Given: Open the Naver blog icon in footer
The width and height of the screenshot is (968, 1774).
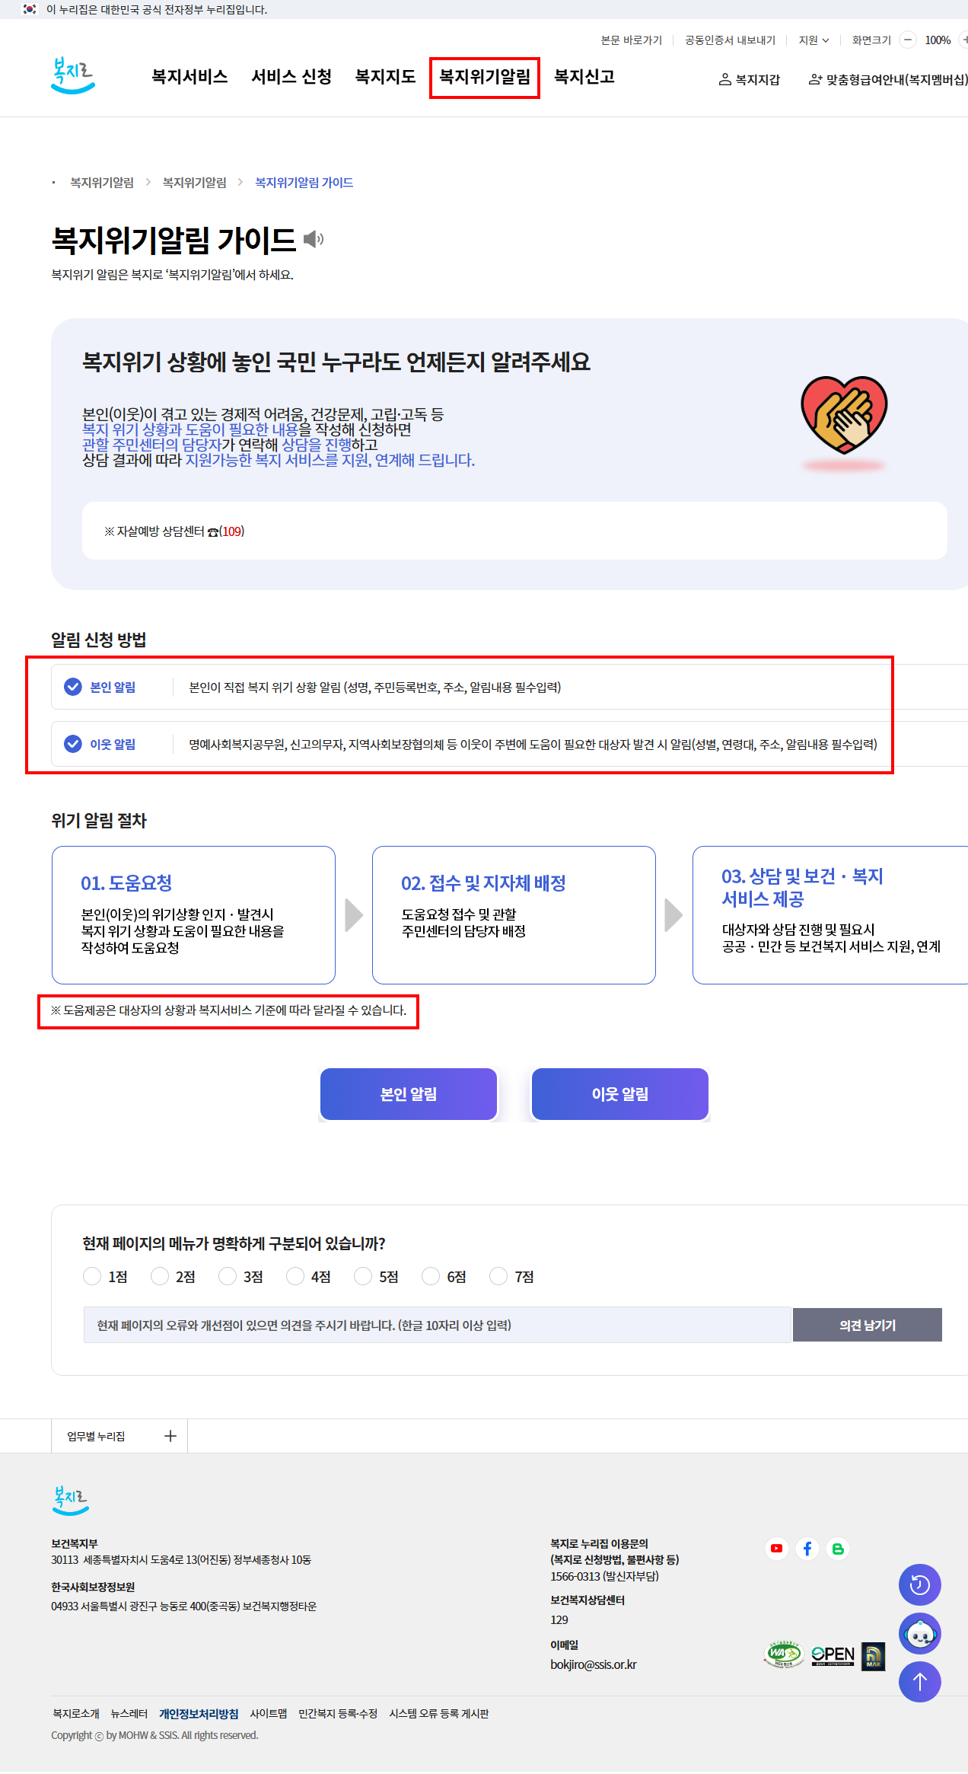Looking at the screenshot, I should (838, 1548).
